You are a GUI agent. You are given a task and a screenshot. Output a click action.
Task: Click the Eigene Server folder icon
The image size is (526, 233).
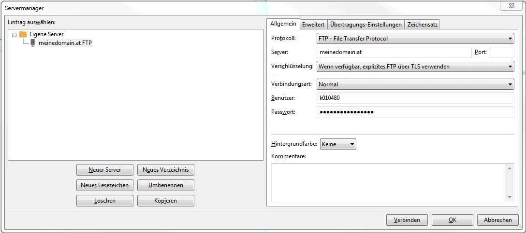[x=23, y=34]
